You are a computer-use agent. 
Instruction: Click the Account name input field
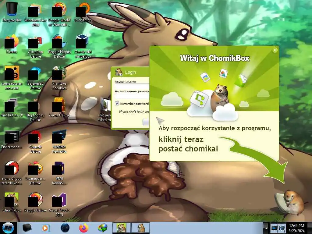pos(132,86)
